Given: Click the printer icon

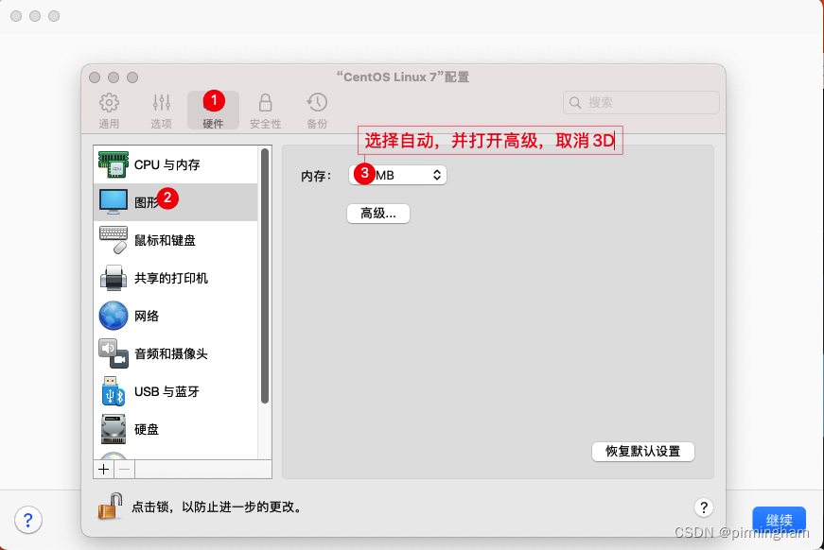Looking at the screenshot, I should [x=114, y=278].
